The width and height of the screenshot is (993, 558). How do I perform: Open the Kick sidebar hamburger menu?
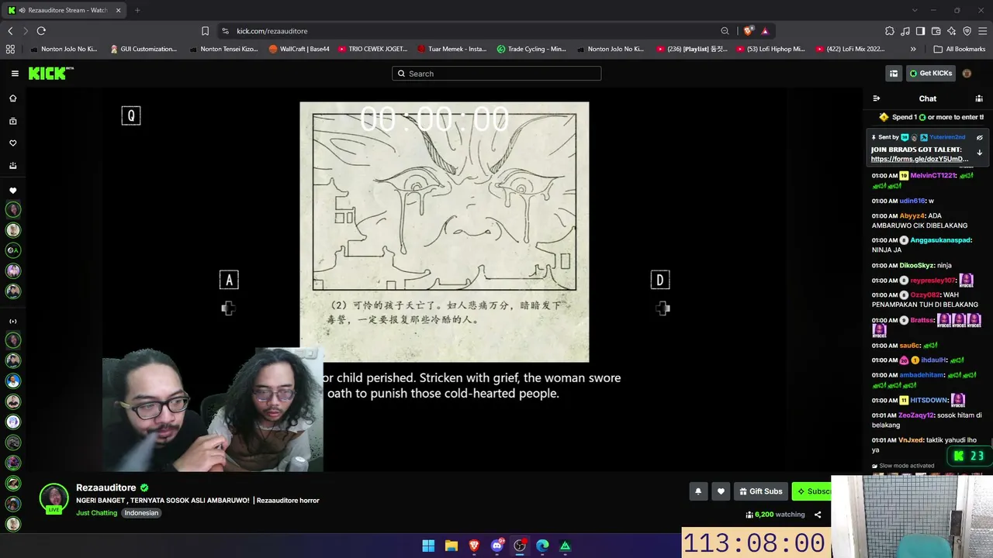point(15,74)
